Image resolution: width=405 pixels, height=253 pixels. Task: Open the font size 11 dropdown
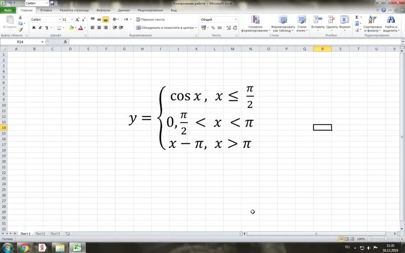(72, 20)
